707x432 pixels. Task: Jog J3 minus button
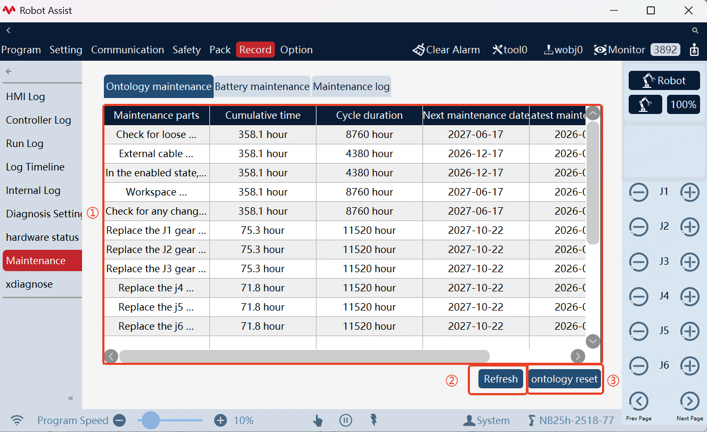639,262
